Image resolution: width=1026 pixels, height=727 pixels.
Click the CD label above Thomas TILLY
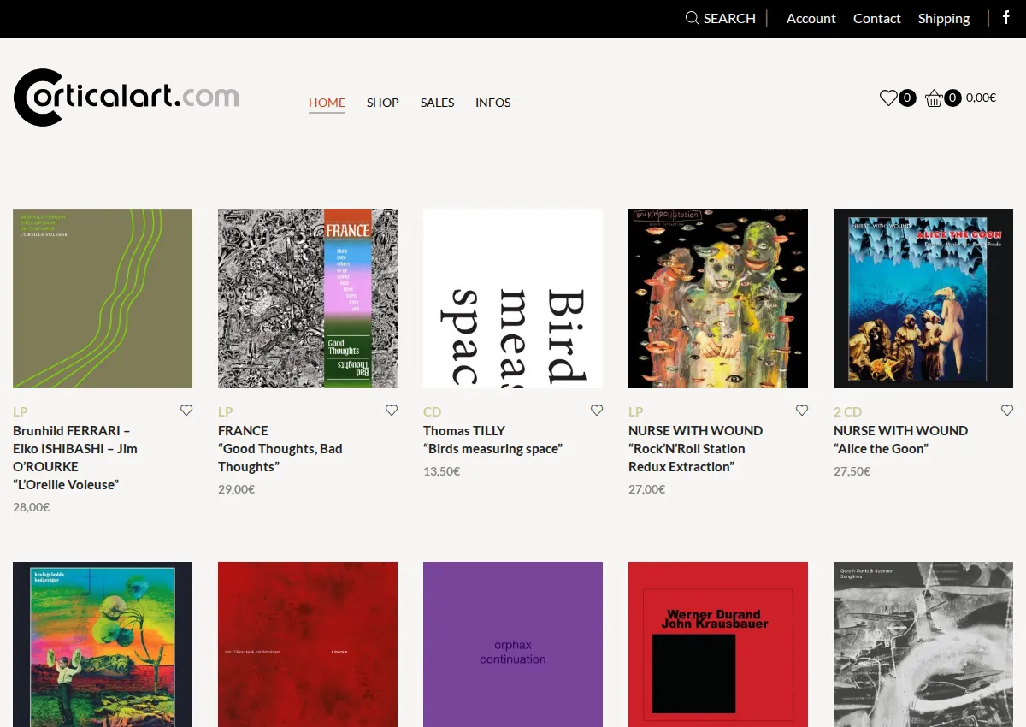point(433,411)
